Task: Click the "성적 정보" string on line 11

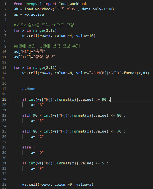Action: [x=44, y=57]
